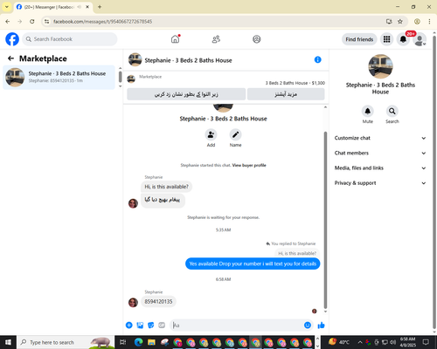Viewport: 437px width, 349px height.
Task: Open more actions plus icon in composer
Action: 129,325
